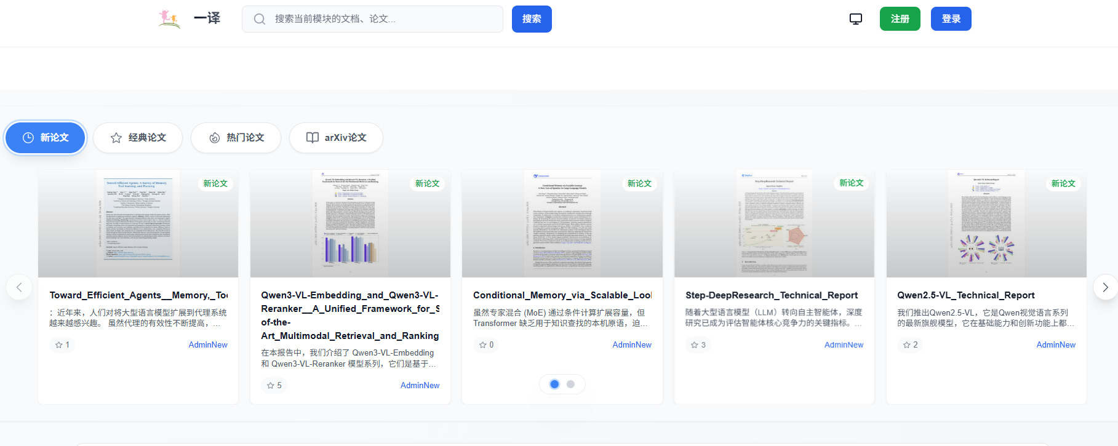Click 新论文 badge on Toward_Efficient_Agents card
The width and height of the screenshot is (1118, 446).
click(215, 183)
